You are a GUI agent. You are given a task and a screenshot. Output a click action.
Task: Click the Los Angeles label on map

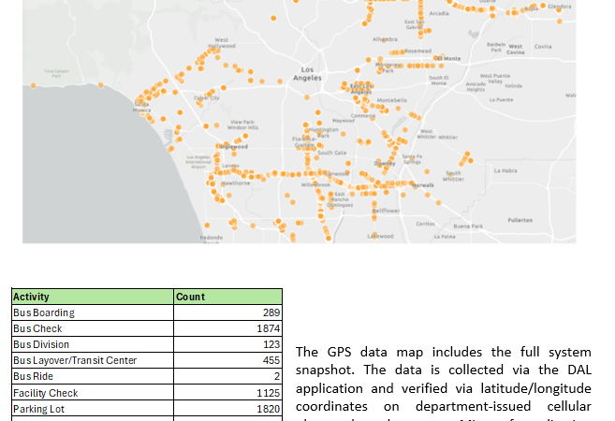pos(307,74)
